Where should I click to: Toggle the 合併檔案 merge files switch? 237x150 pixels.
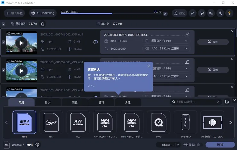[x=200, y=145]
